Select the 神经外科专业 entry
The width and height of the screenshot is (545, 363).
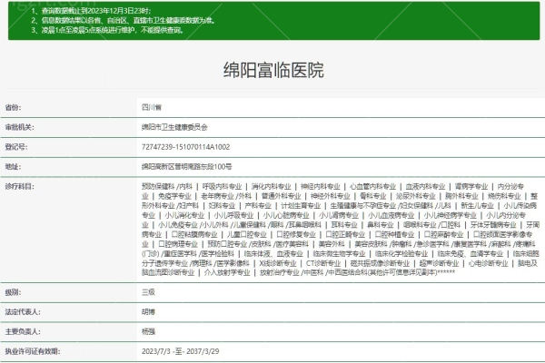point(331,196)
